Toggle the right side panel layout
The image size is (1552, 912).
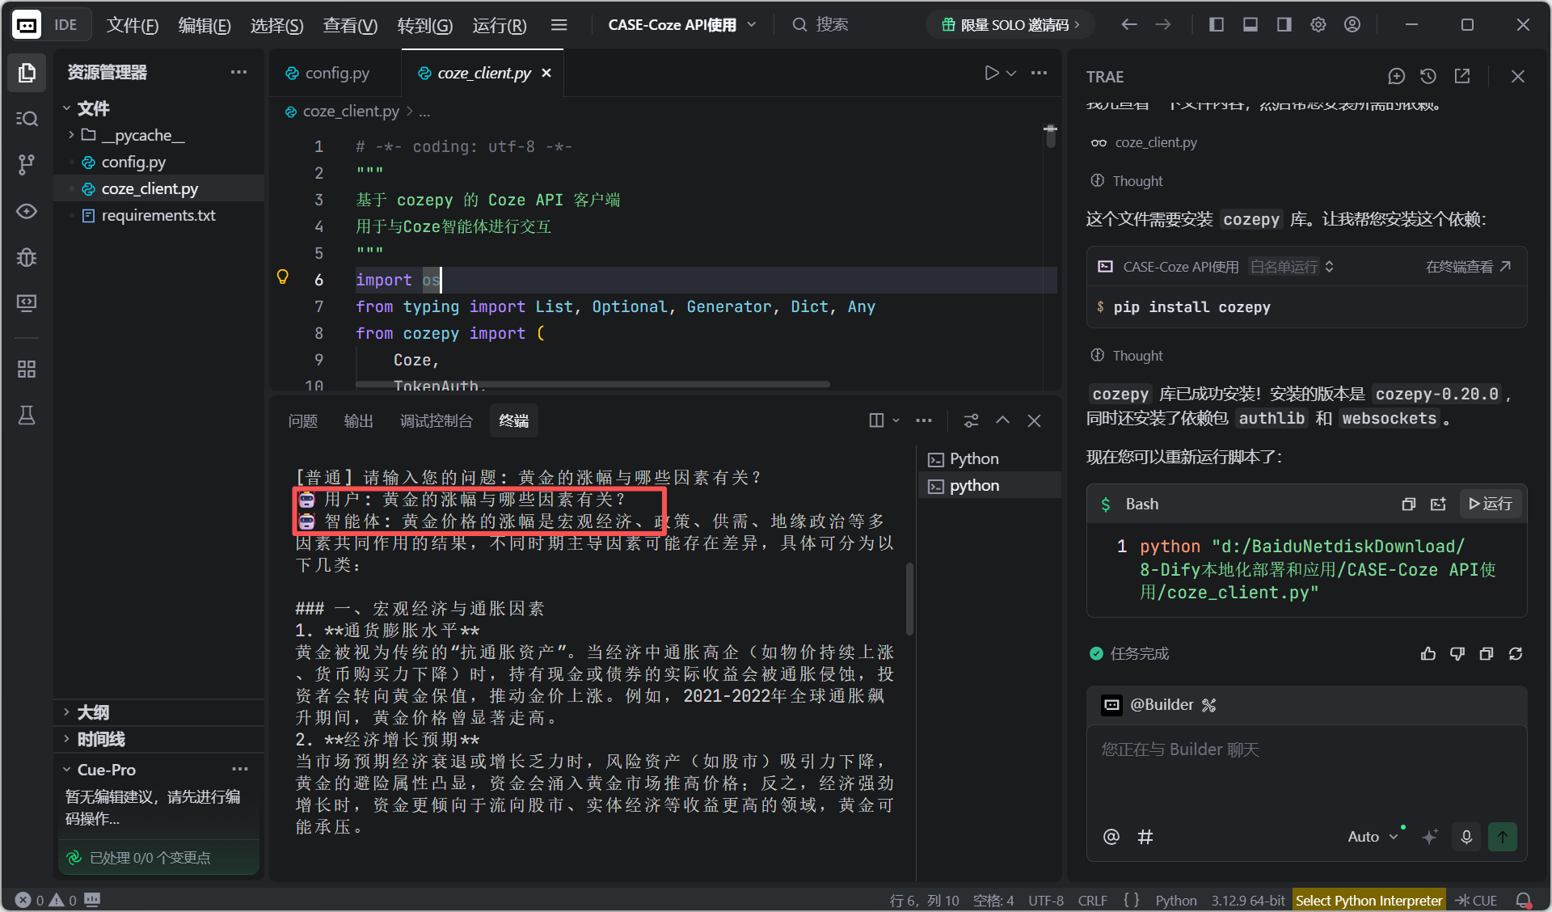pyautogui.click(x=1284, y=25)
